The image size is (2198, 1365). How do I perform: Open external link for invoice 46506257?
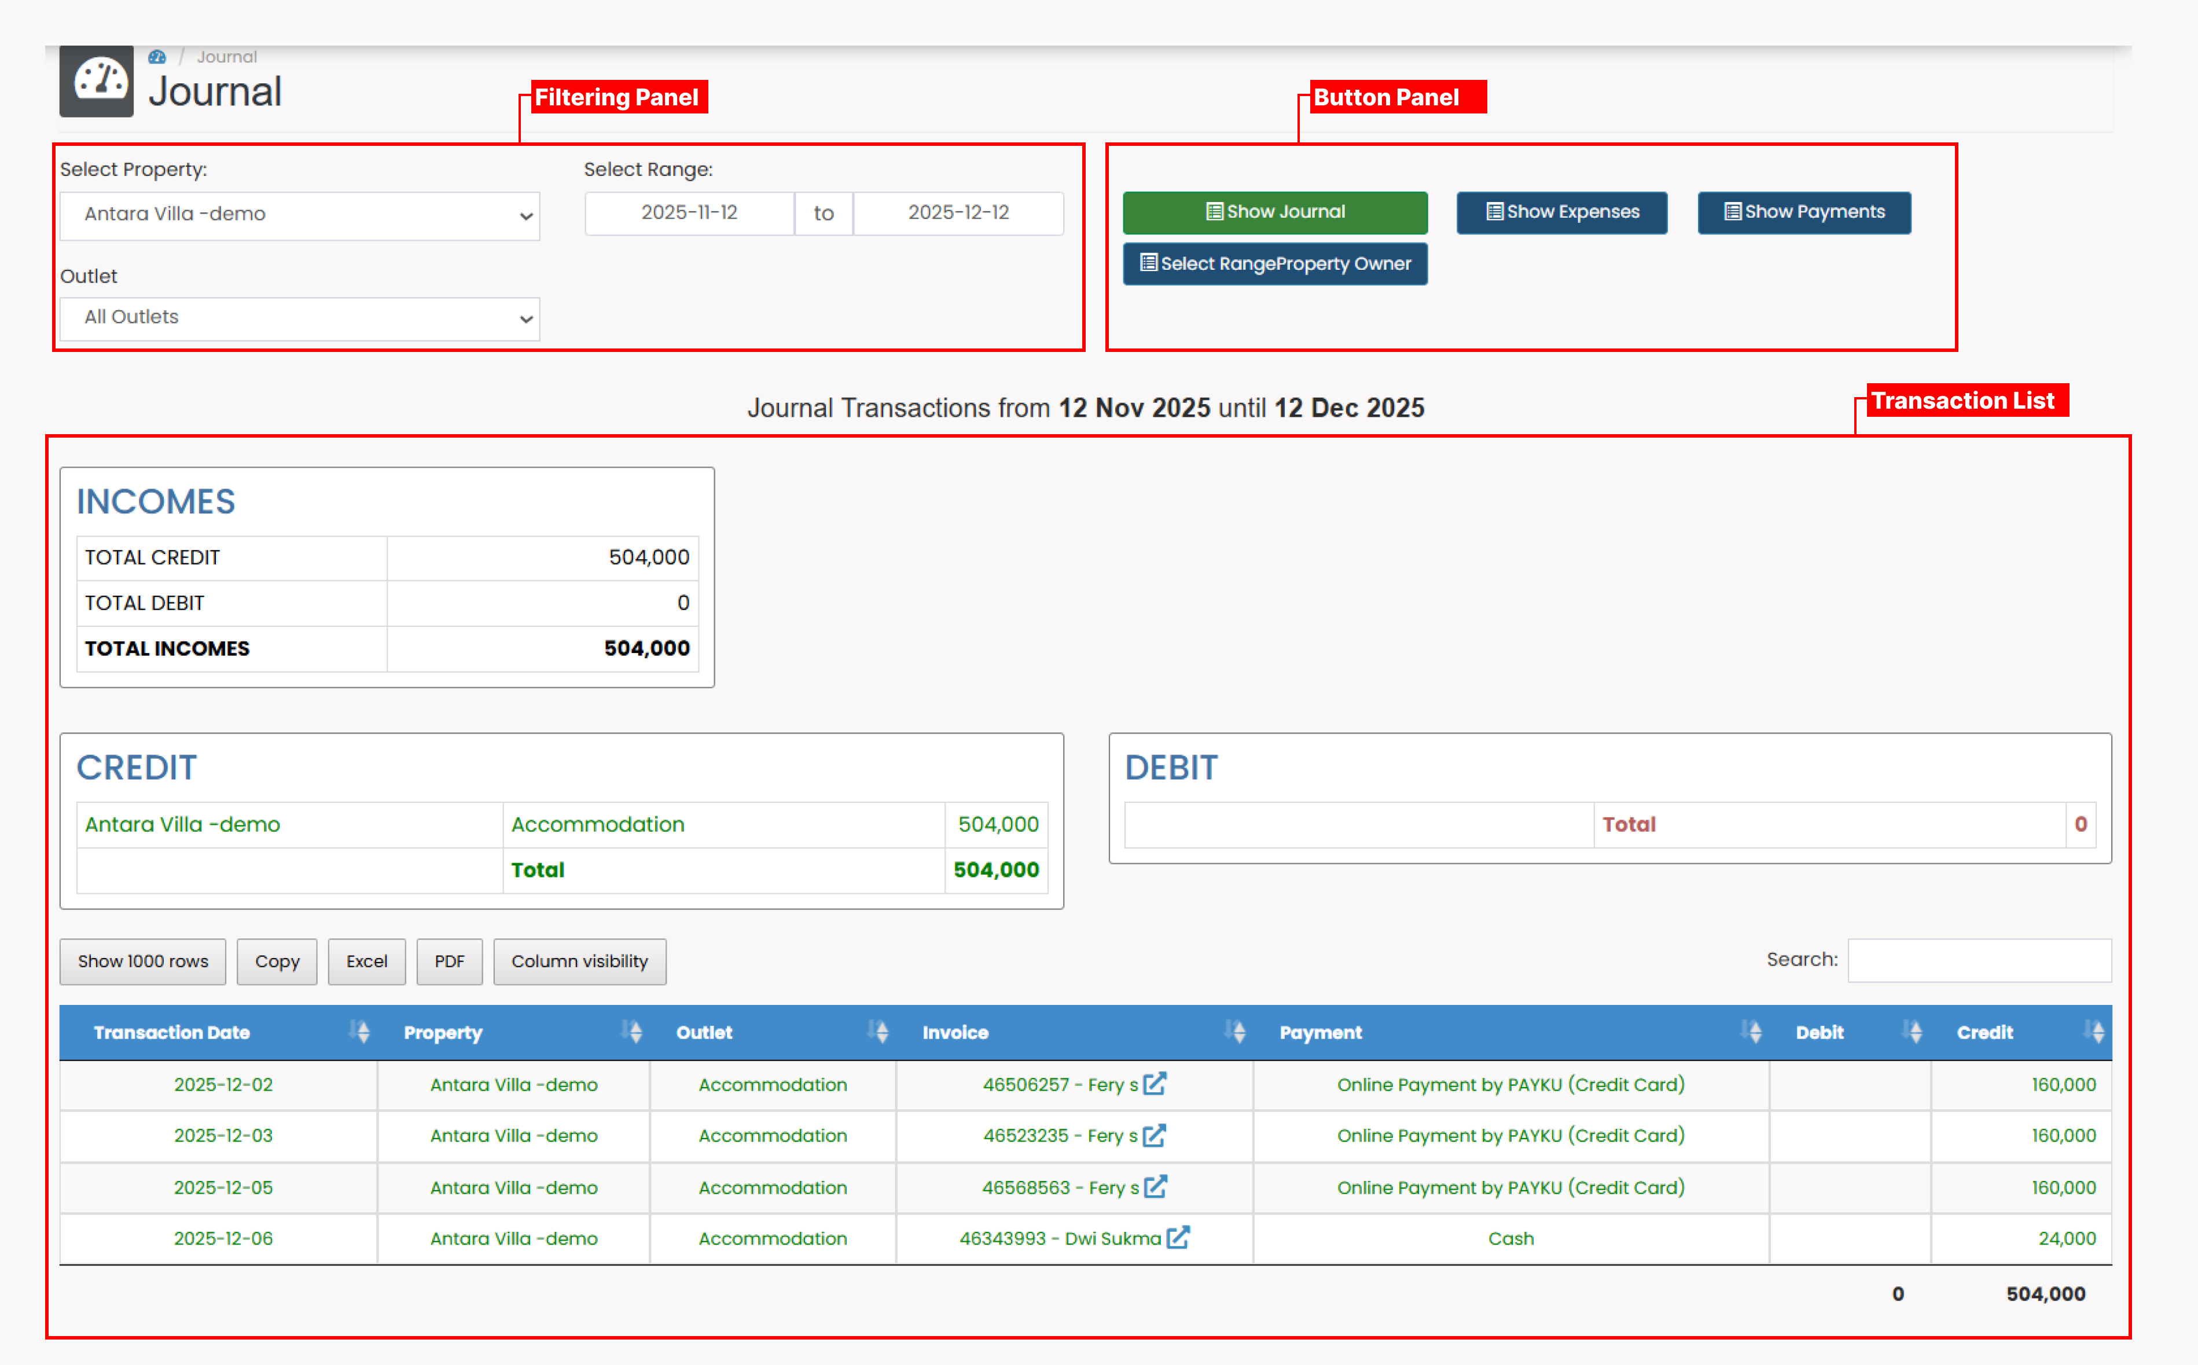click(1155, 1083)
